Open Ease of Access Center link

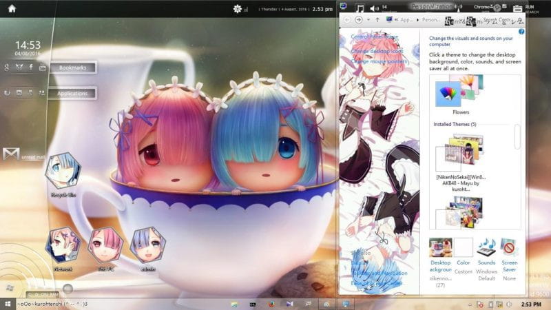(377, 283)
